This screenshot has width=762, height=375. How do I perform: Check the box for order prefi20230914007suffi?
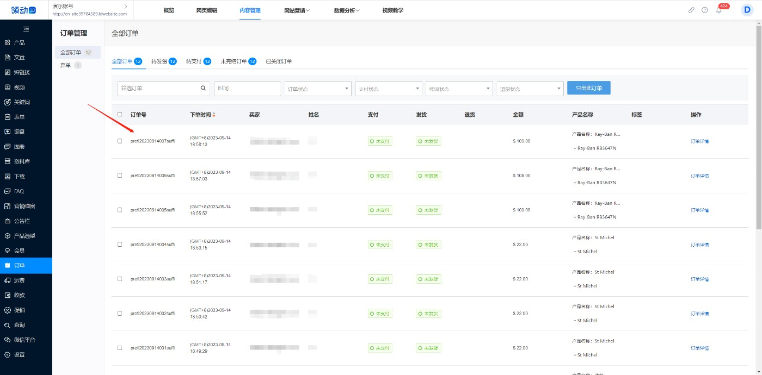click(120, 141)
